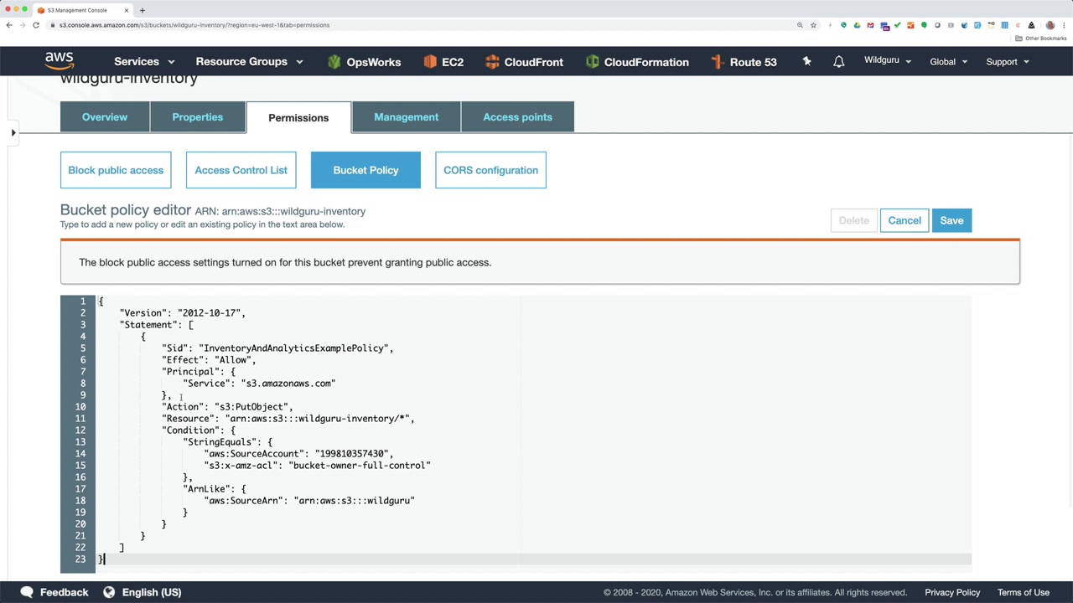
Task: Go back with the browser back arrow
Action: point(8,25)
